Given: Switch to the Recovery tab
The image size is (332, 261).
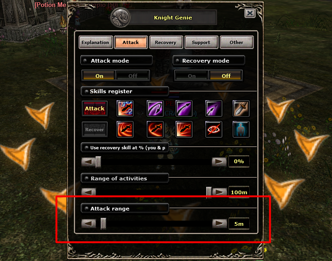Looking at the screenshot, I should pos(166,42).
